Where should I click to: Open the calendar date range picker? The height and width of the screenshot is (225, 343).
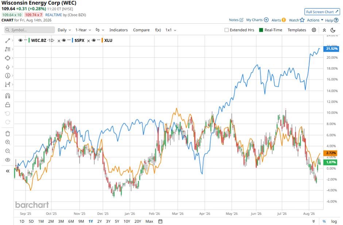click(x=160, y=221)
